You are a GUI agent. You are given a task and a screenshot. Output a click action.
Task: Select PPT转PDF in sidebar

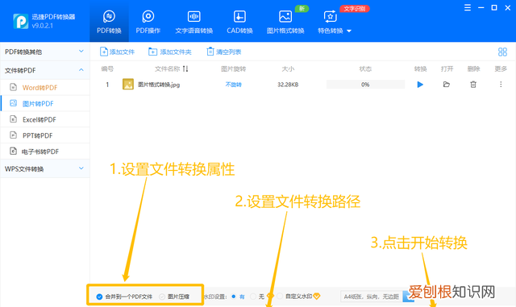tap(45, 135)
